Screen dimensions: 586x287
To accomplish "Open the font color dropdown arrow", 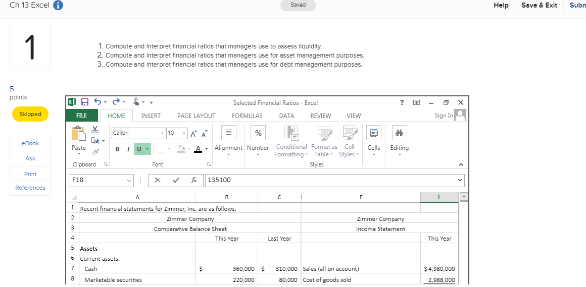I will [x=207, y=149].
